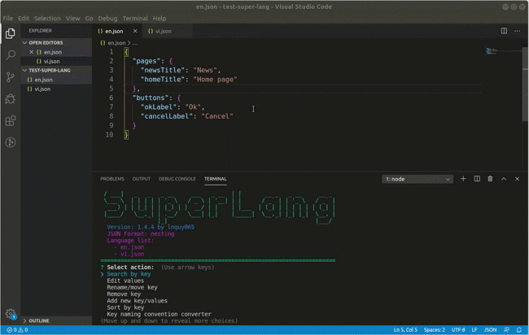Screen dimensions: 529x335
Task: Open the Selection menu
Action: [47, 18]
